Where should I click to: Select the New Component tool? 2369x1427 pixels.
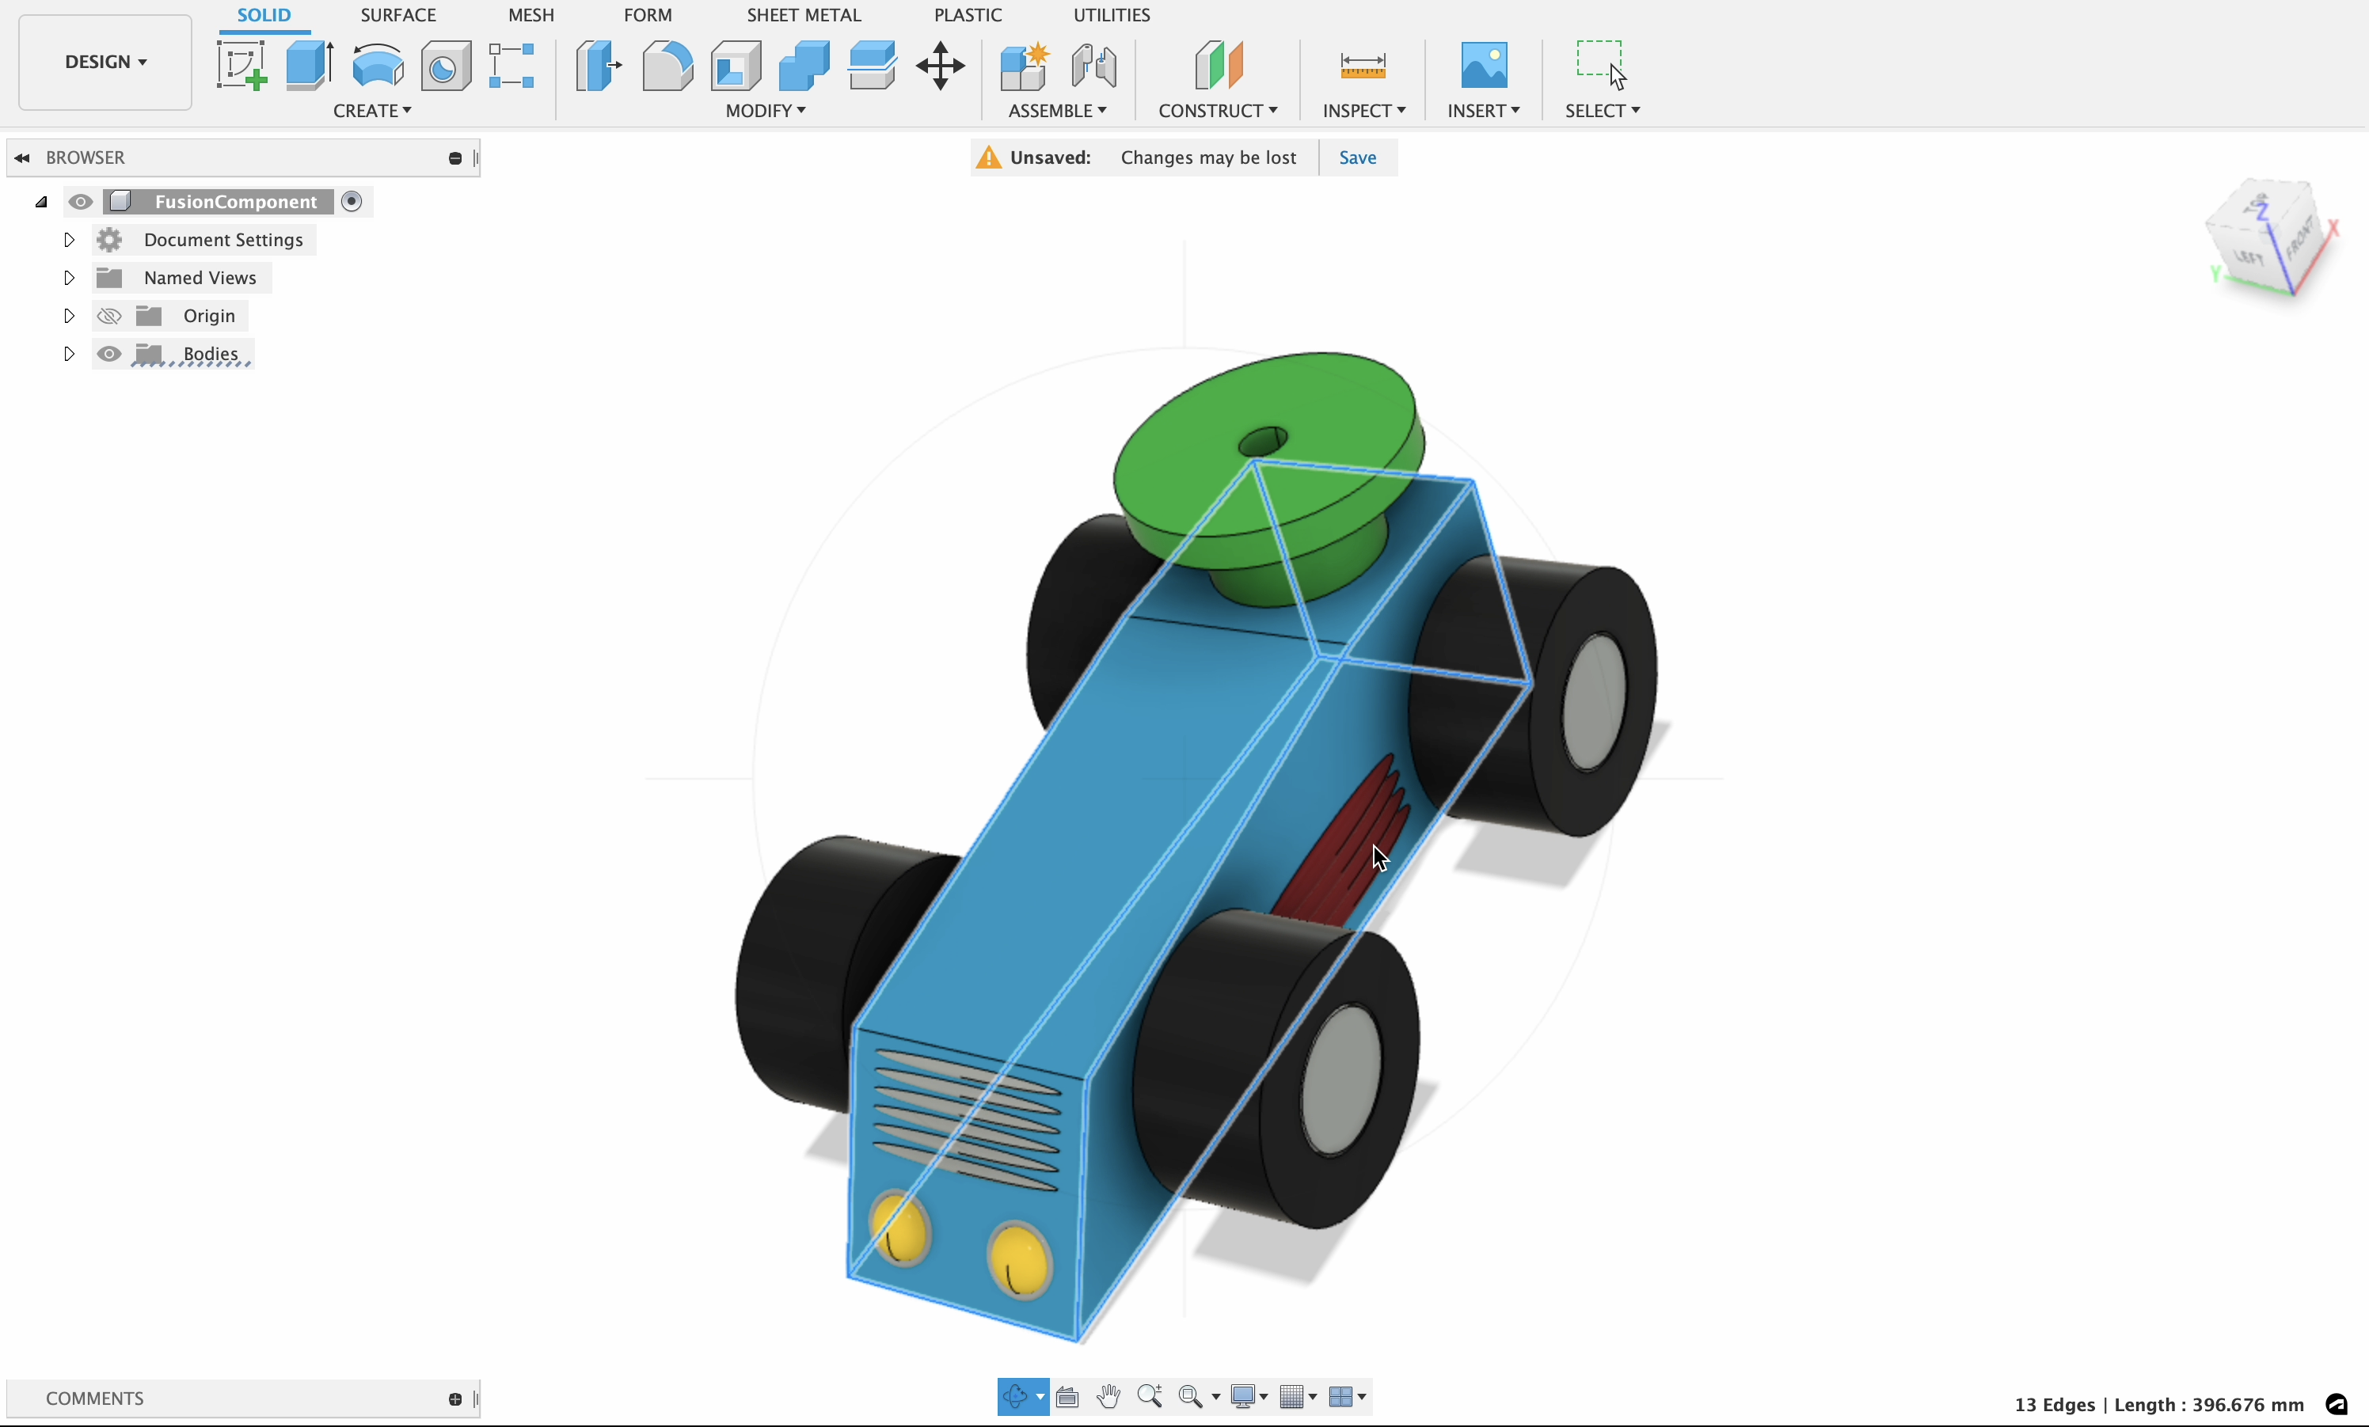click(1024, 66)
